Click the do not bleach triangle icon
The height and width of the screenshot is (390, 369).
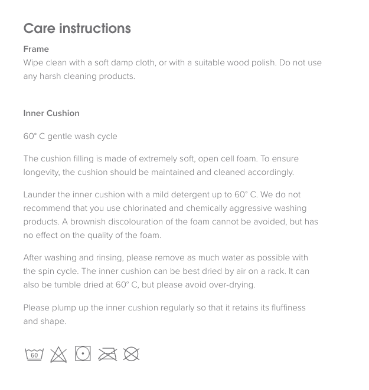[x=58, y=354]
